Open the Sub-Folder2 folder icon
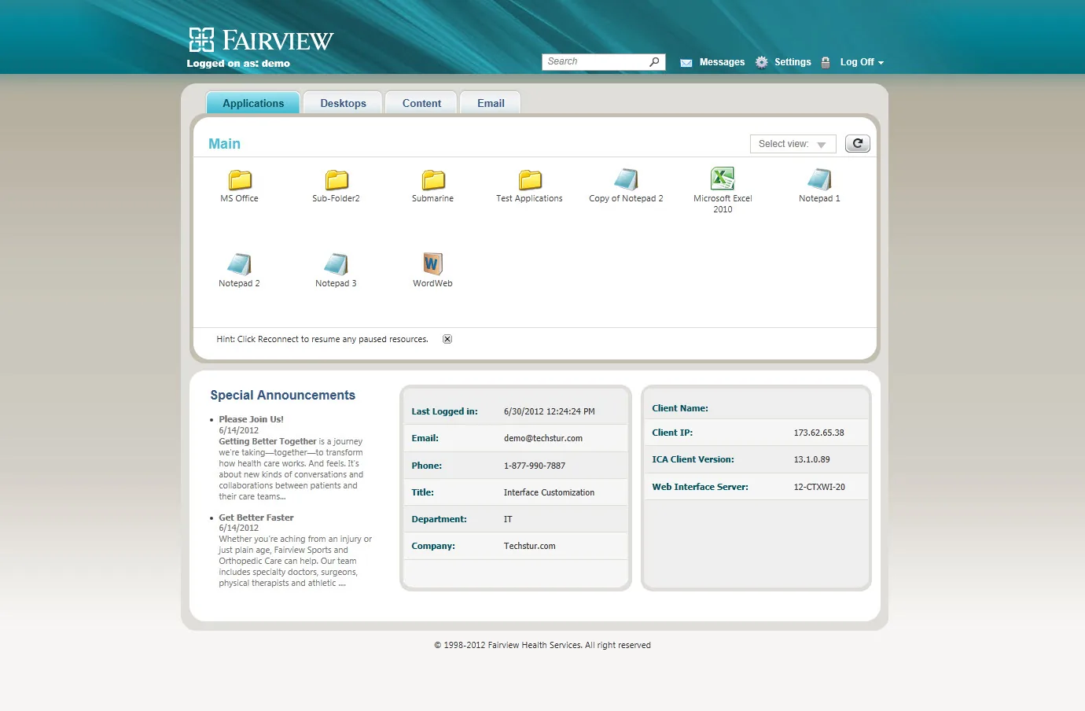The width and height of the screenshot is (1085, 711). click(337, 180)
